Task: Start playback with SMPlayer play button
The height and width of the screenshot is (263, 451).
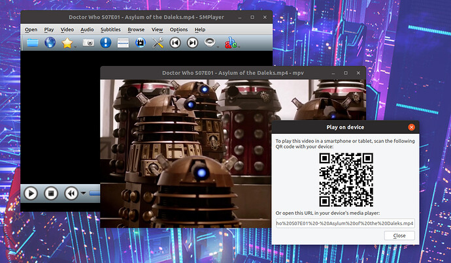Action: coord(31,194)
